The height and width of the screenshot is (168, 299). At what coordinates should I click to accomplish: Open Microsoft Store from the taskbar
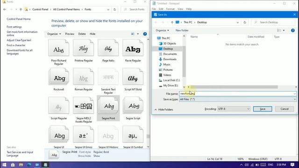click(x=13, y=165)
